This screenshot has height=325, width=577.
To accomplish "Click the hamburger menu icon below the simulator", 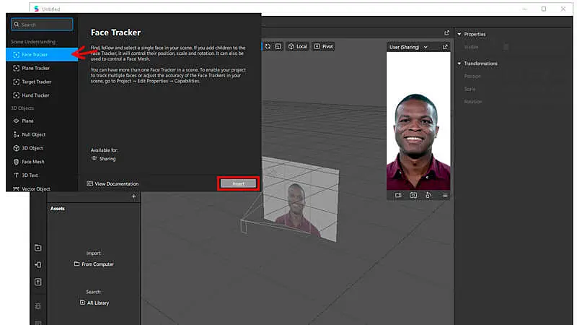I will click(445, 195).
